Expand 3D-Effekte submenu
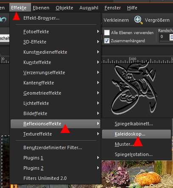The width and height of the screenshot is (173, 188). pos(55,42)
